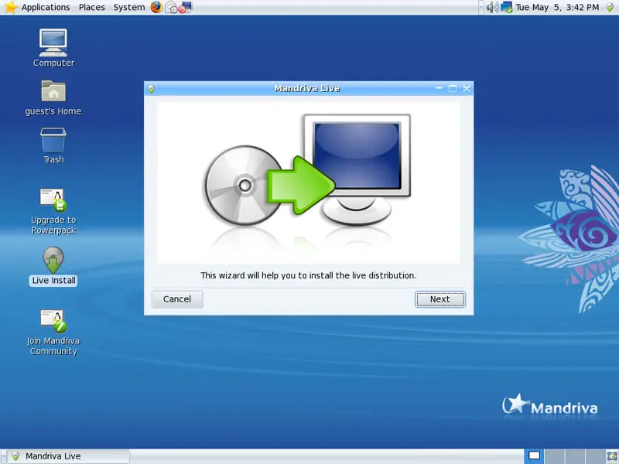The width and height of the screenshot is (619, 464).
Task: Select the Trash desktop icon
Action: pos(53,145)
